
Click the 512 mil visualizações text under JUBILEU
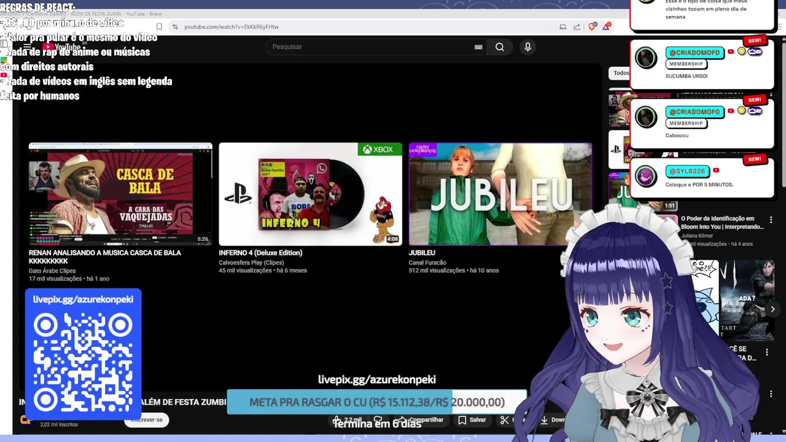click(x=437, y=271)
